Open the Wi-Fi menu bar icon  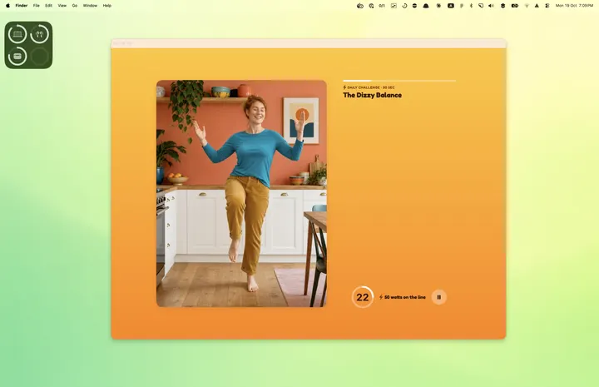click(x=527, y=6)
